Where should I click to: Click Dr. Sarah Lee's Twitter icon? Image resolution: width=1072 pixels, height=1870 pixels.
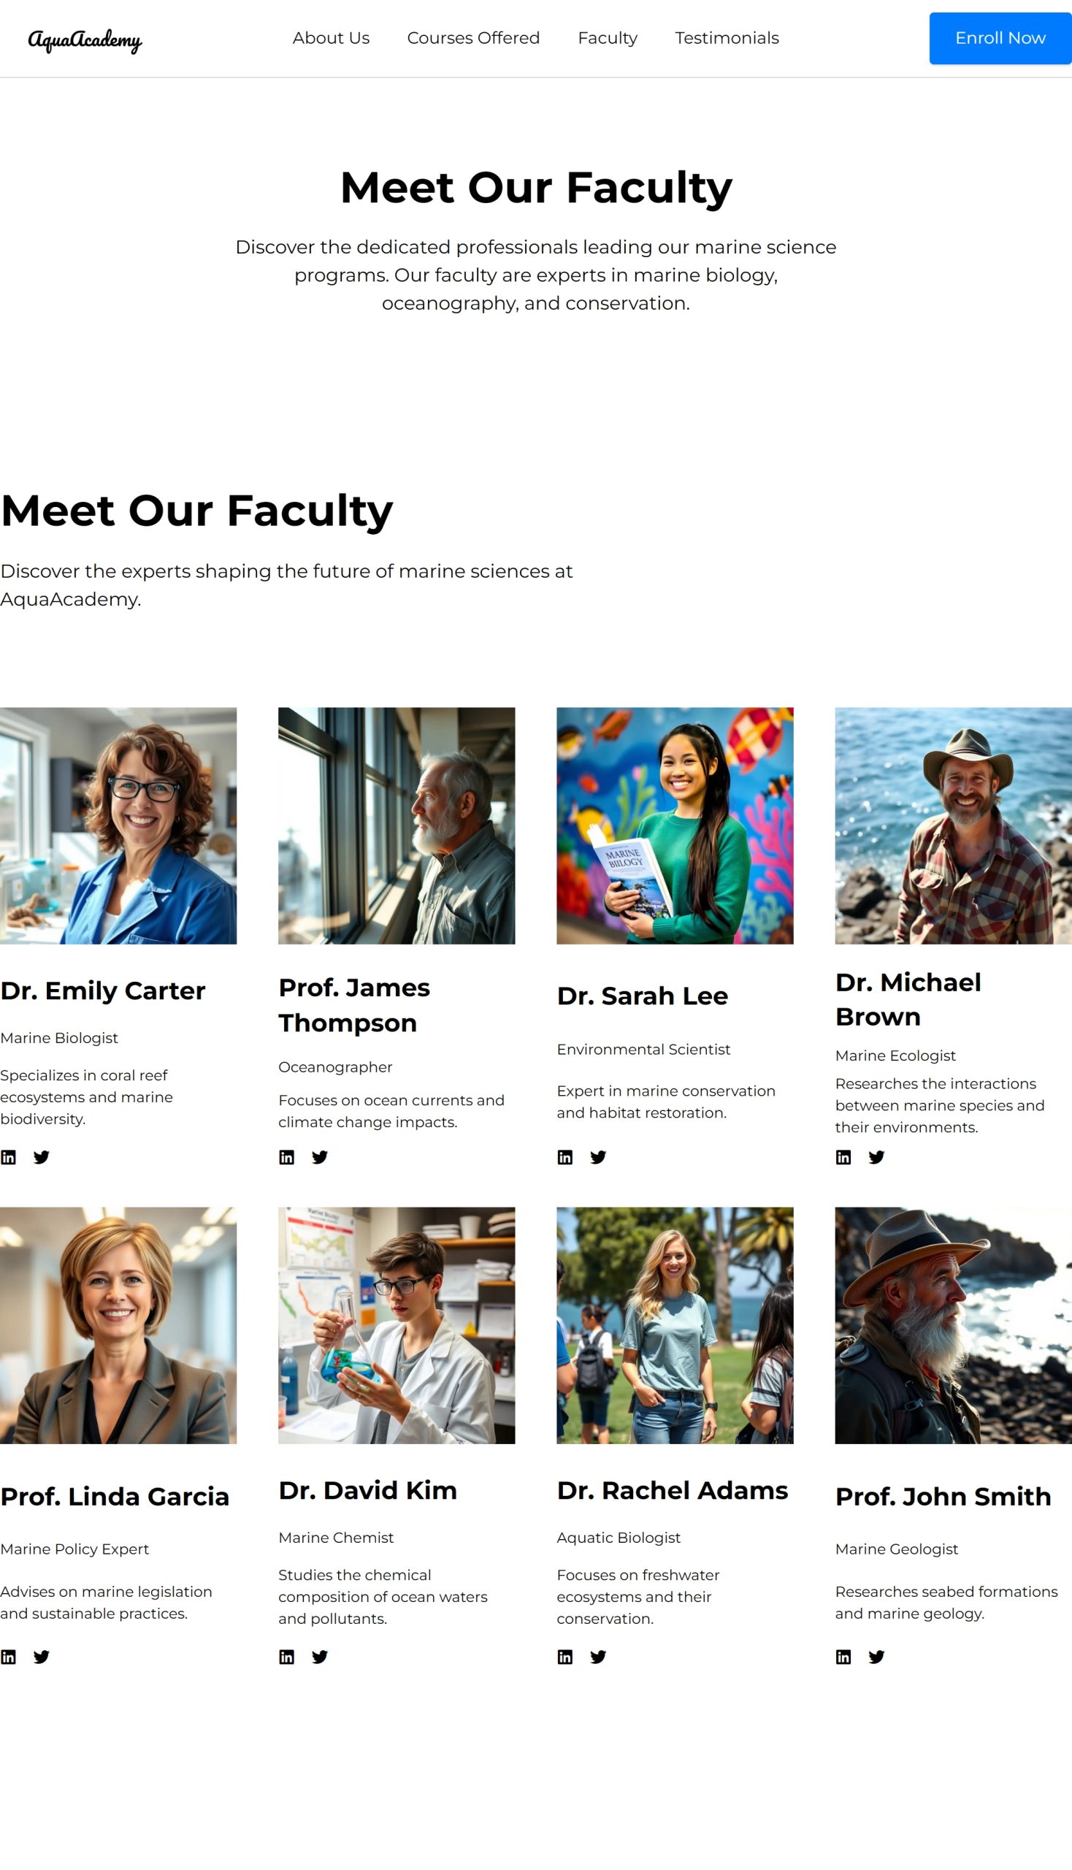coord(598,1157)
